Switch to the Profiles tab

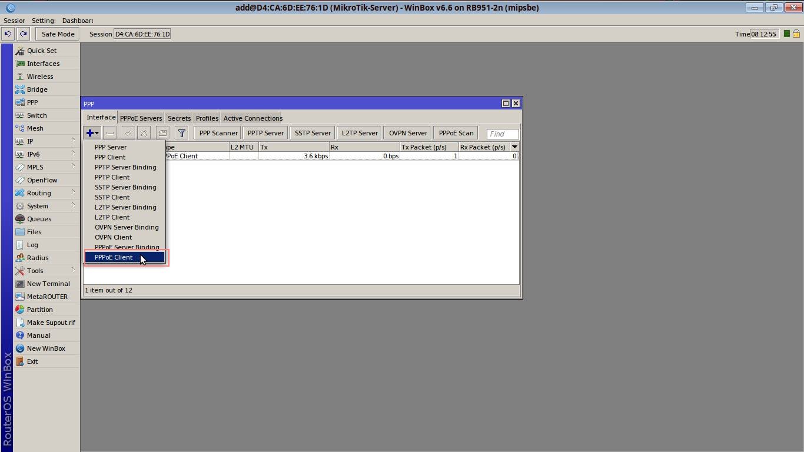pyautogui.click(x=207, y=118)
